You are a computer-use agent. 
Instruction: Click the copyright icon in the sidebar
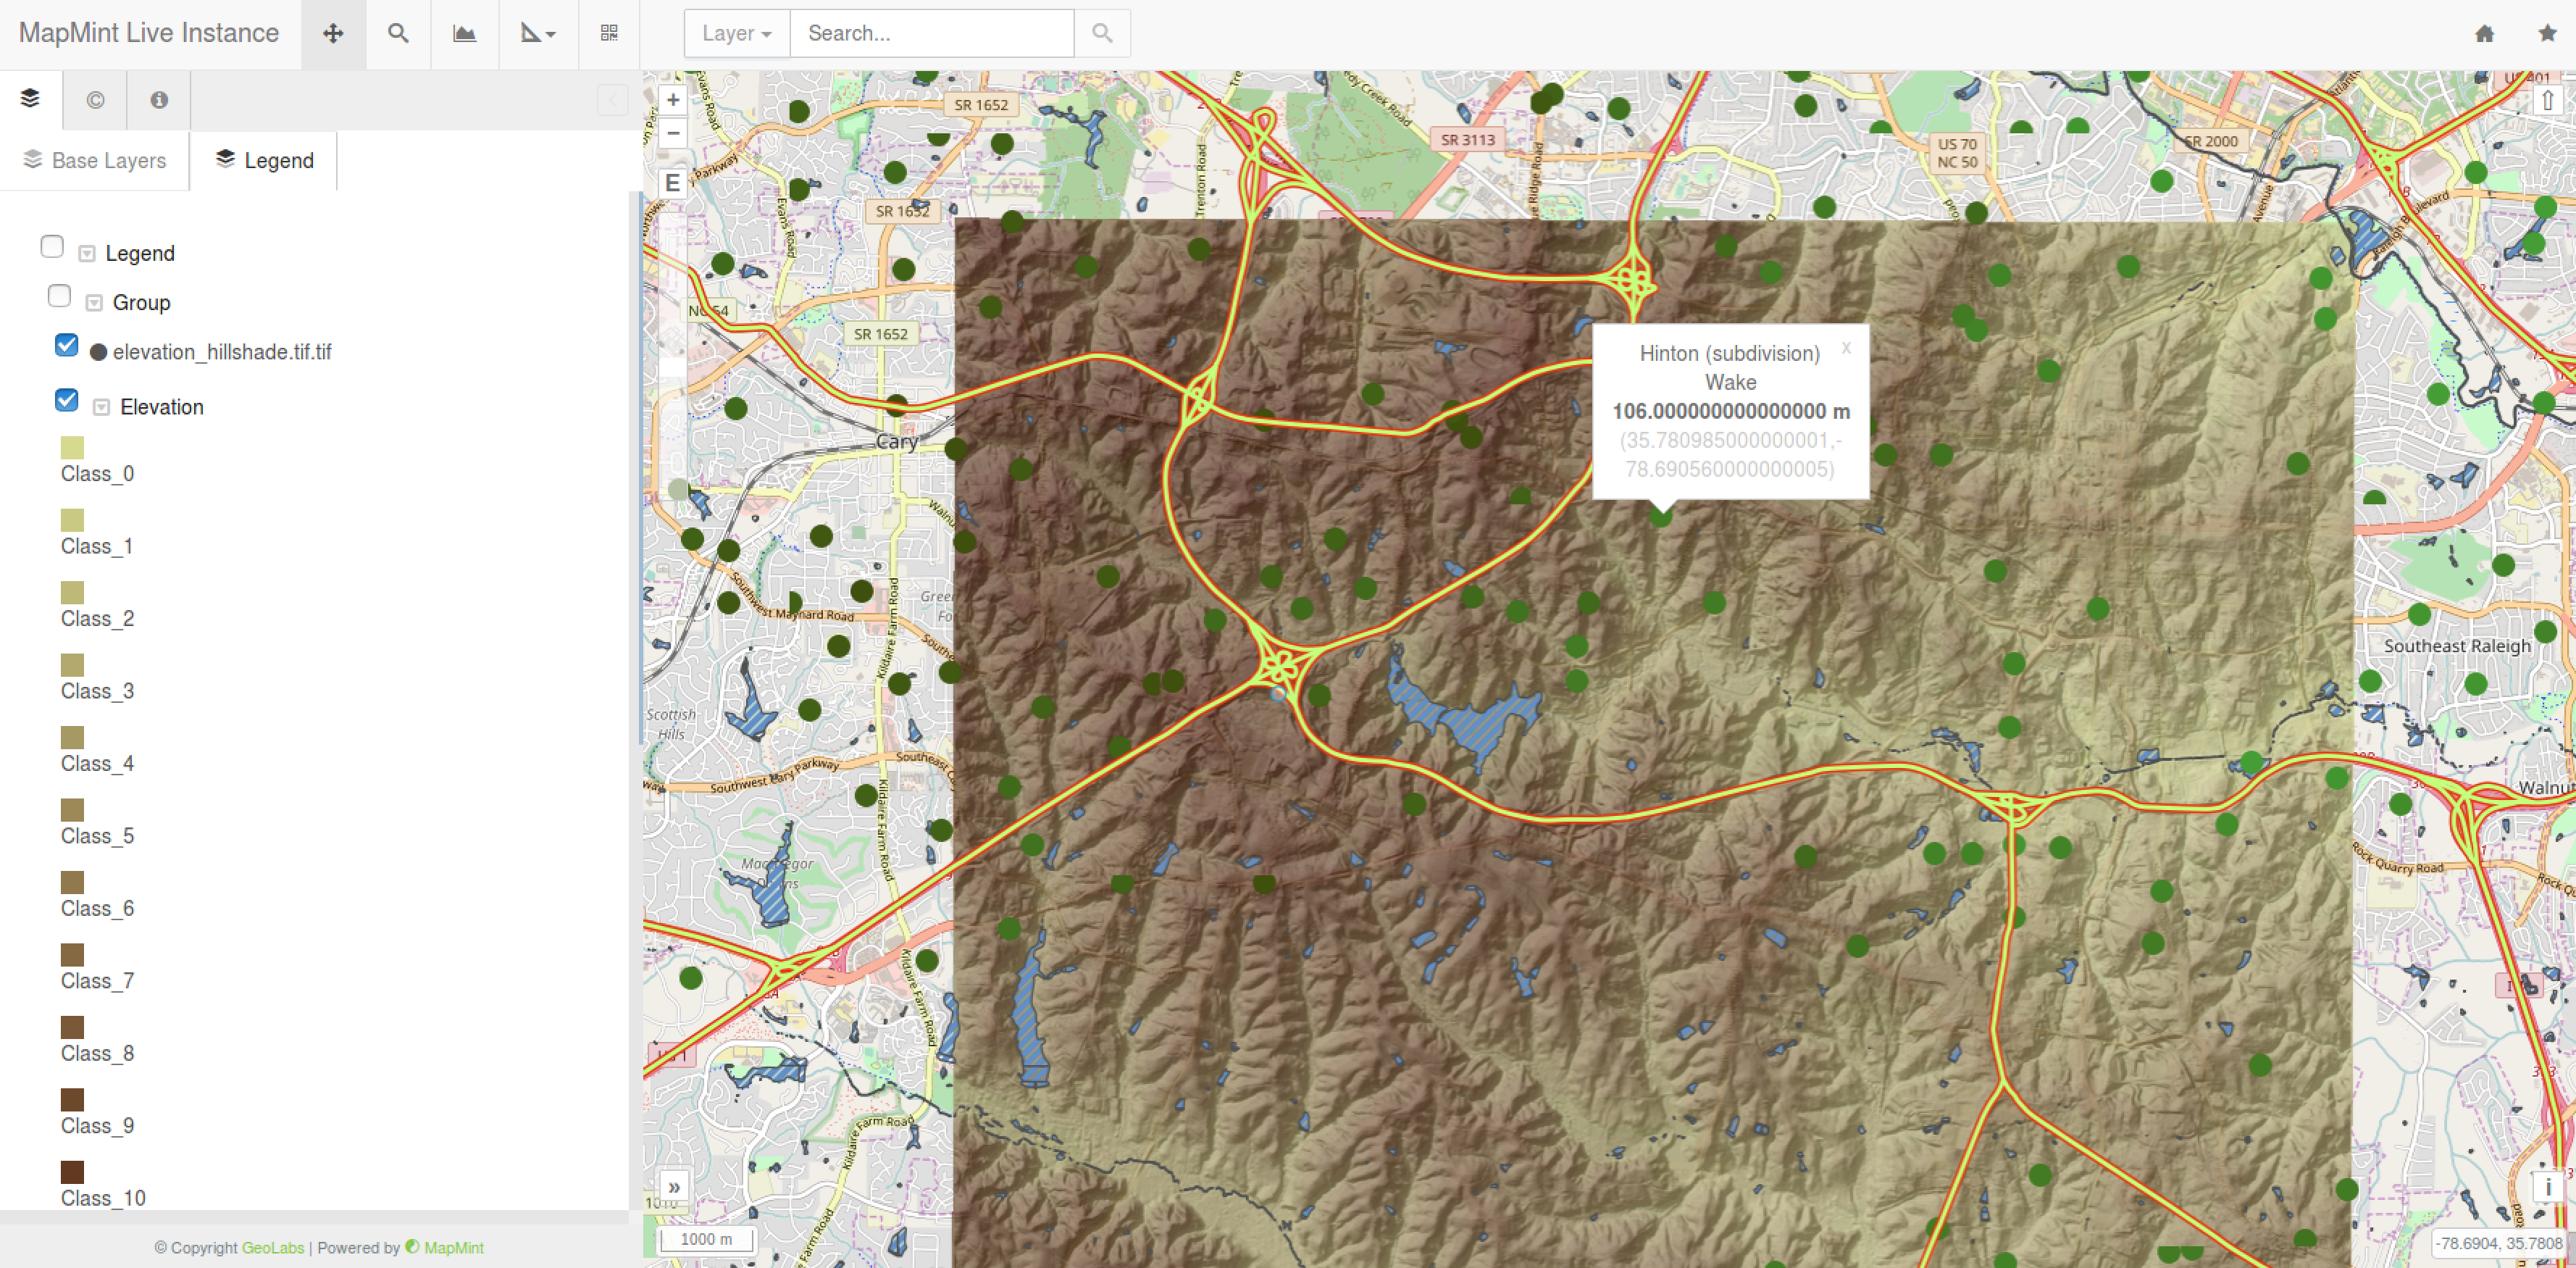click(94, 99)
